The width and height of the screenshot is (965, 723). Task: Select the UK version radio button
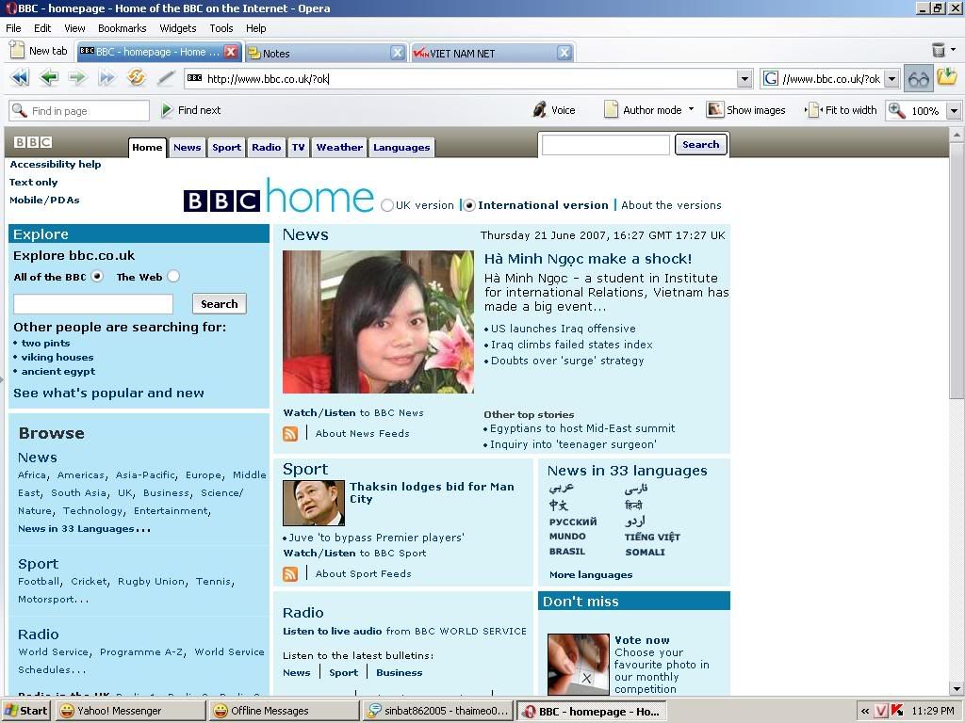tap(387, 204)
